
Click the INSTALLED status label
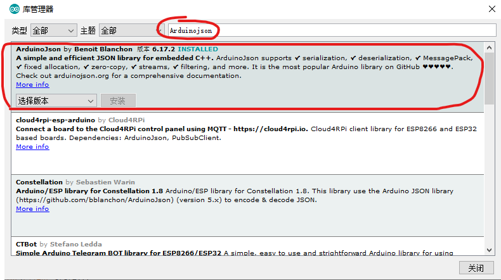tap(198, 49)
